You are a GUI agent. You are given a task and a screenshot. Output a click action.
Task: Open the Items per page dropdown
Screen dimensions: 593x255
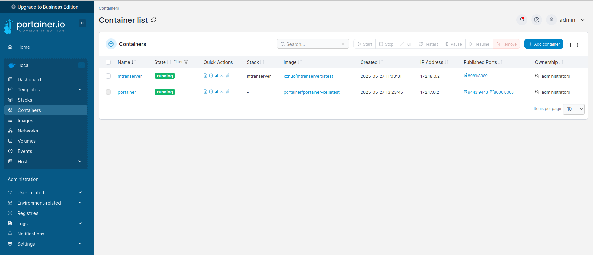574,109
